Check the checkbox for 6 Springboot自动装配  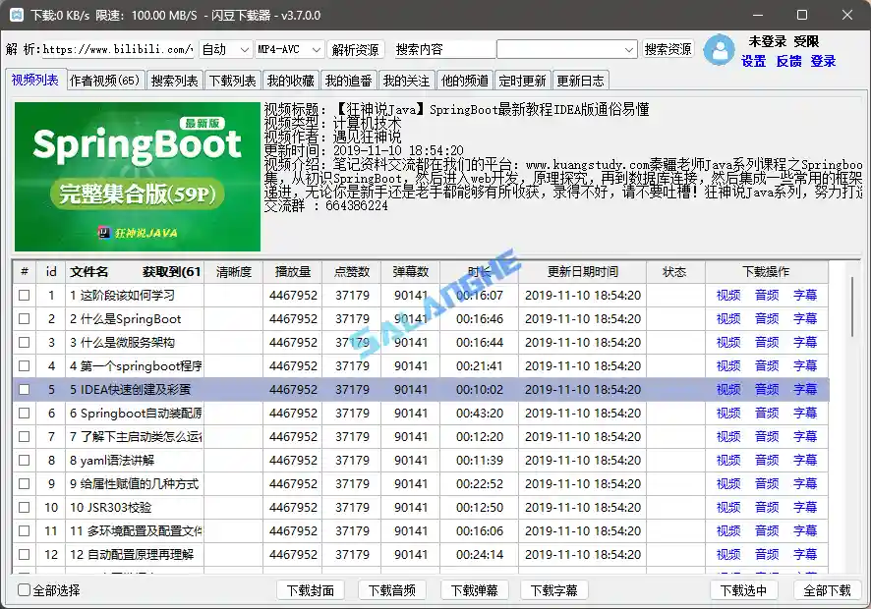(x=24, y=413)
